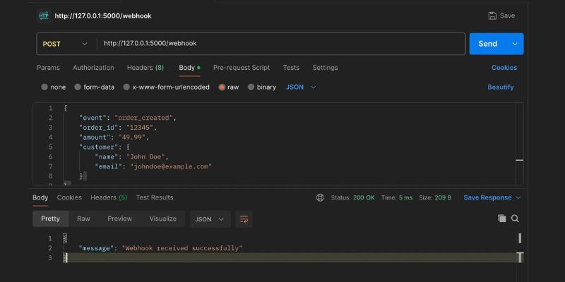Expand the request body JSON format dropdown
Viewport: 565px width, 282px height.
point(302,87)
